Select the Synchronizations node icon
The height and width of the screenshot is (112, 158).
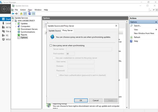point(19,32)
